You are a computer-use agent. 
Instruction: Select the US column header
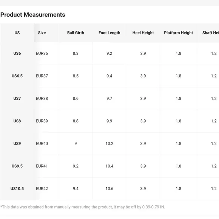pos(17,33)
